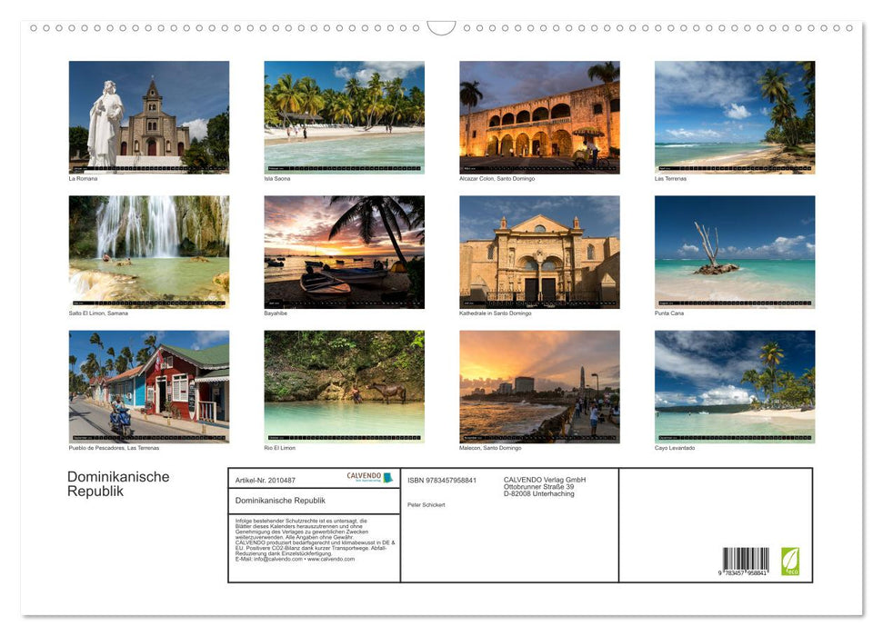Click the ISBN 9783457958841 number
The height and width of the screenshot is (636, 883).
[x=442, y=480]
